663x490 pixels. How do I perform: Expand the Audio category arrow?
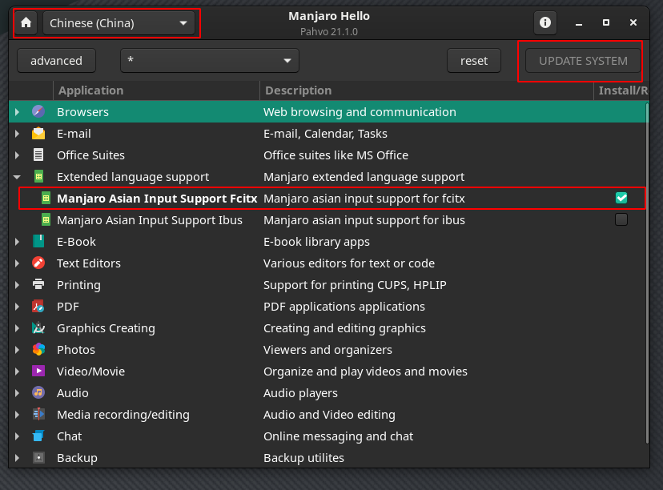coord(17,393)
